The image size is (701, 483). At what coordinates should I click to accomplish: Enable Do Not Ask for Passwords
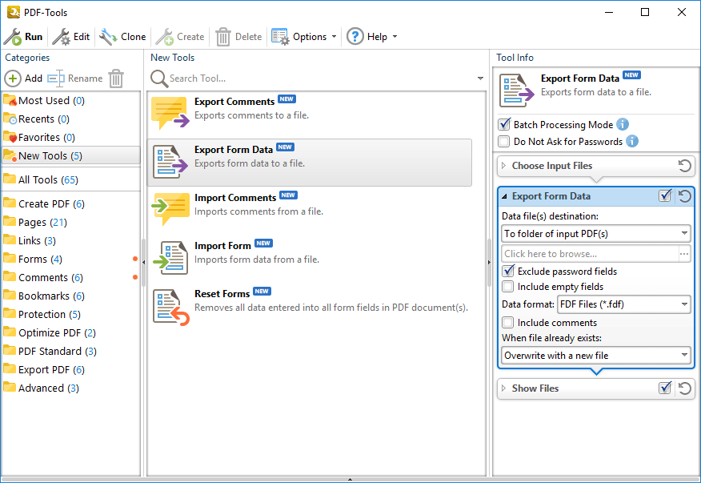coord(504,142)
